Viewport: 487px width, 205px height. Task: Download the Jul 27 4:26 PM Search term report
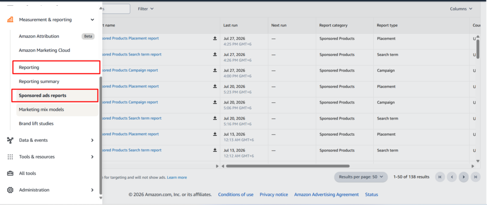pos(214,54)
